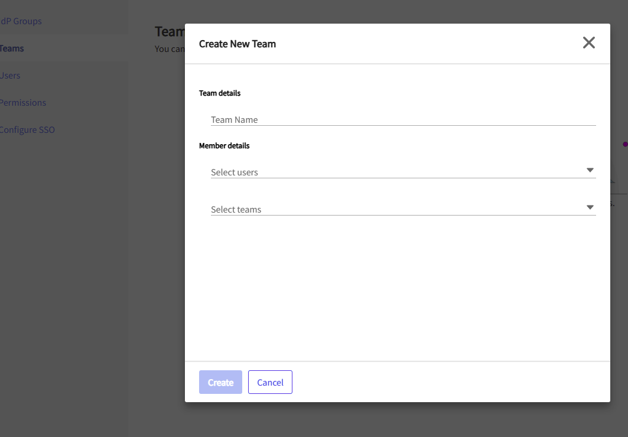Open Permissions in the sidebar
The width and height of the screenshot is (628, 437).
click(22, 103)
